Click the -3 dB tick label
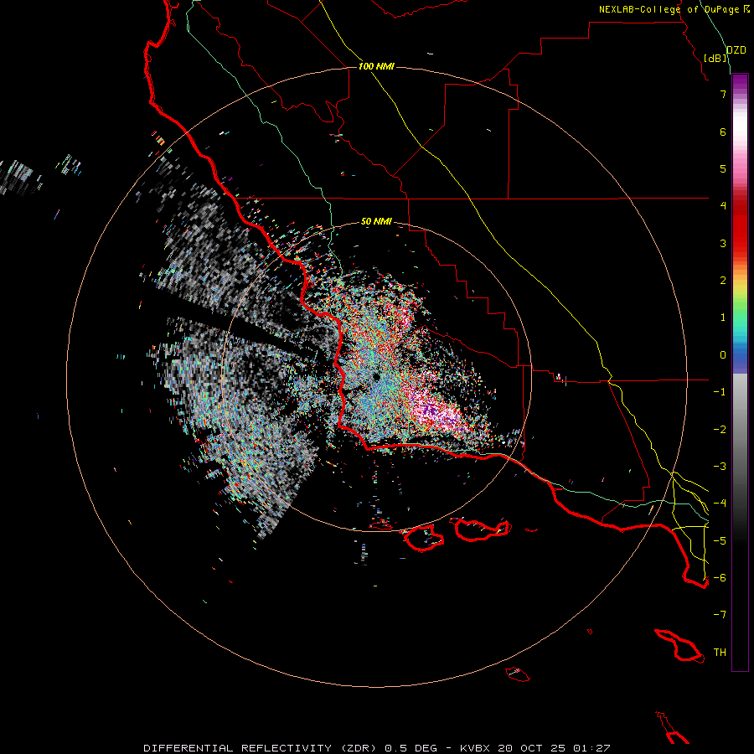754x754 pixels. pos(720,467)
